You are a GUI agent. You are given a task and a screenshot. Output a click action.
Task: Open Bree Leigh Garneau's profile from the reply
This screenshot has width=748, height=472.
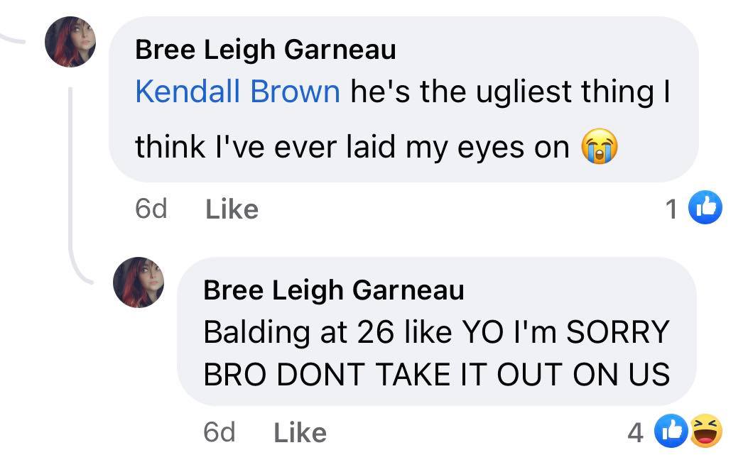(x=333, y=290)
